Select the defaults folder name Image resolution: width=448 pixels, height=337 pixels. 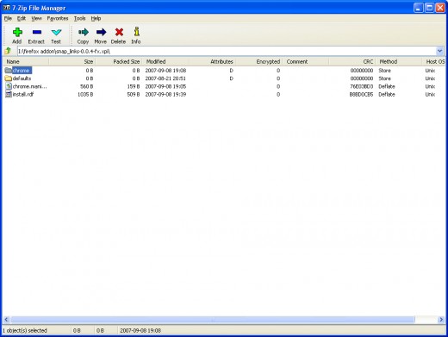pyautogui.click(x=22, y=78)
